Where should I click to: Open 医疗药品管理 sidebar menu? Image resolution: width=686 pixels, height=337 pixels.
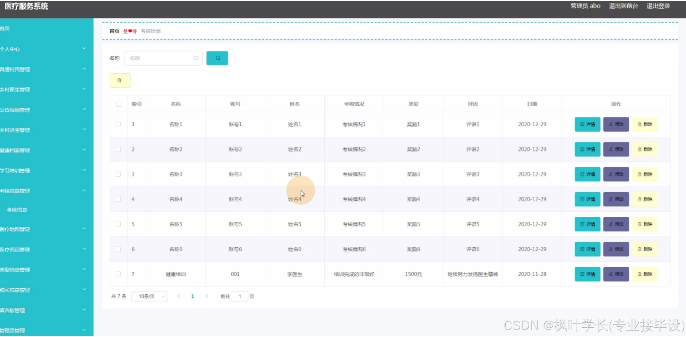coord(47,249)
